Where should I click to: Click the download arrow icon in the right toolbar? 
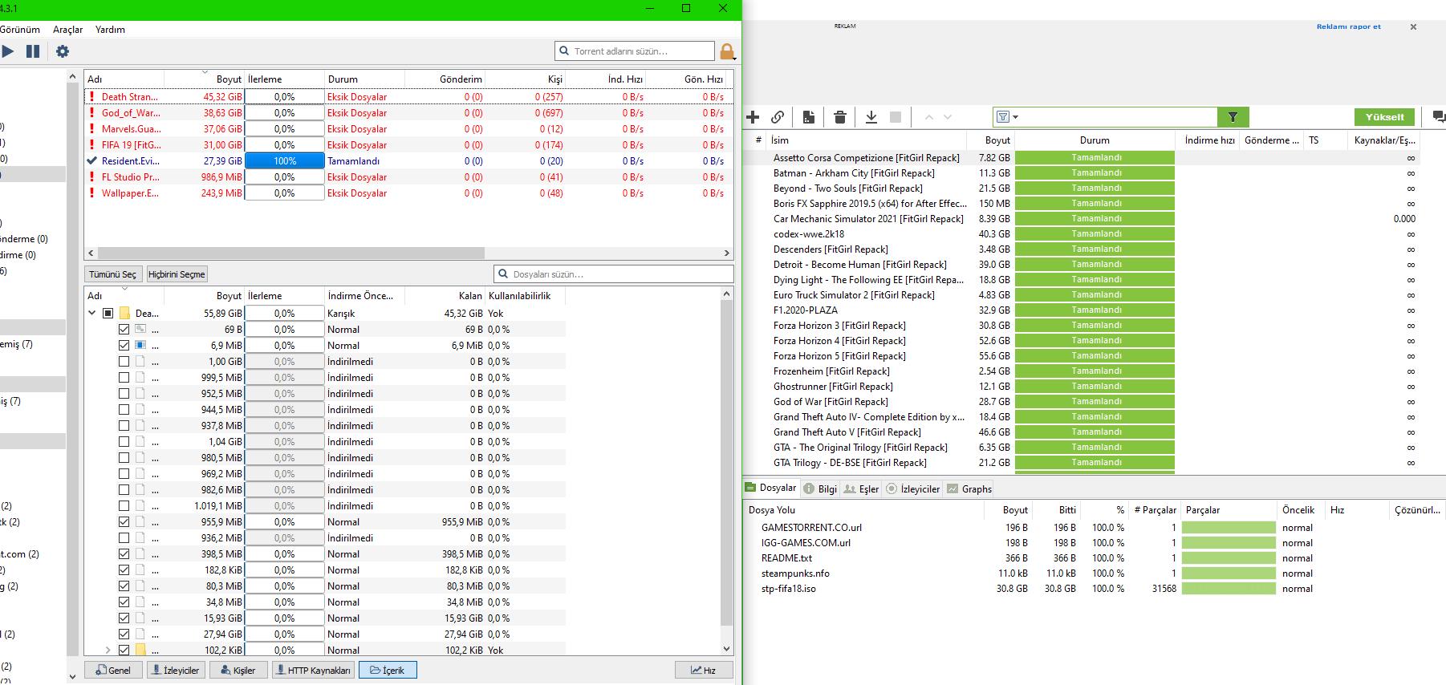(871, 117)
